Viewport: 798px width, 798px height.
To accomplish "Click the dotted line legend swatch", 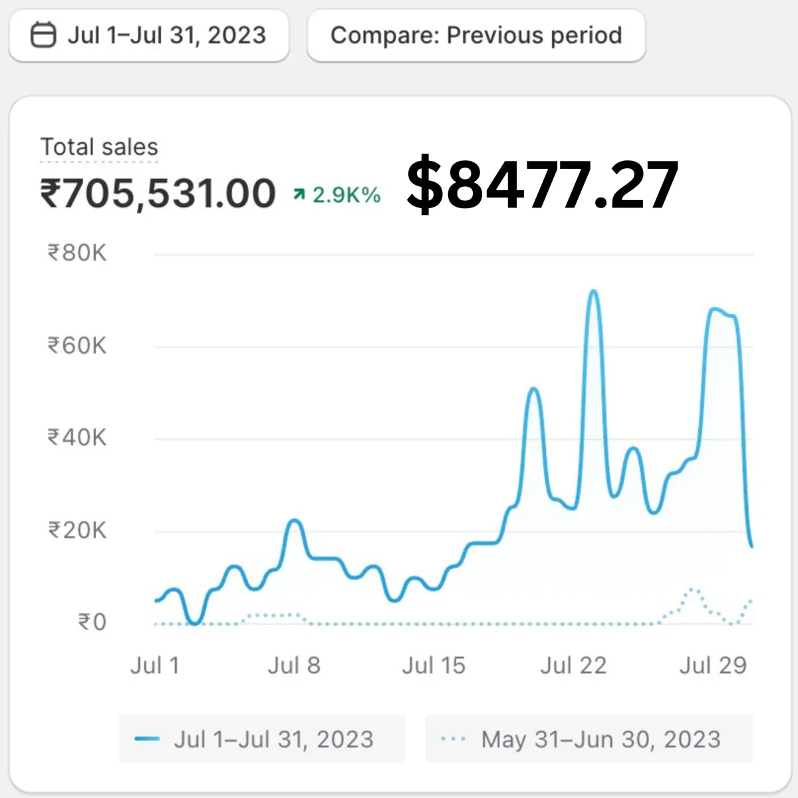I will [453, 739].
